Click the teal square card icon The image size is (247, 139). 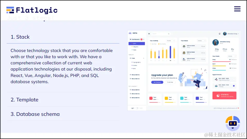(x=182, y=98)
